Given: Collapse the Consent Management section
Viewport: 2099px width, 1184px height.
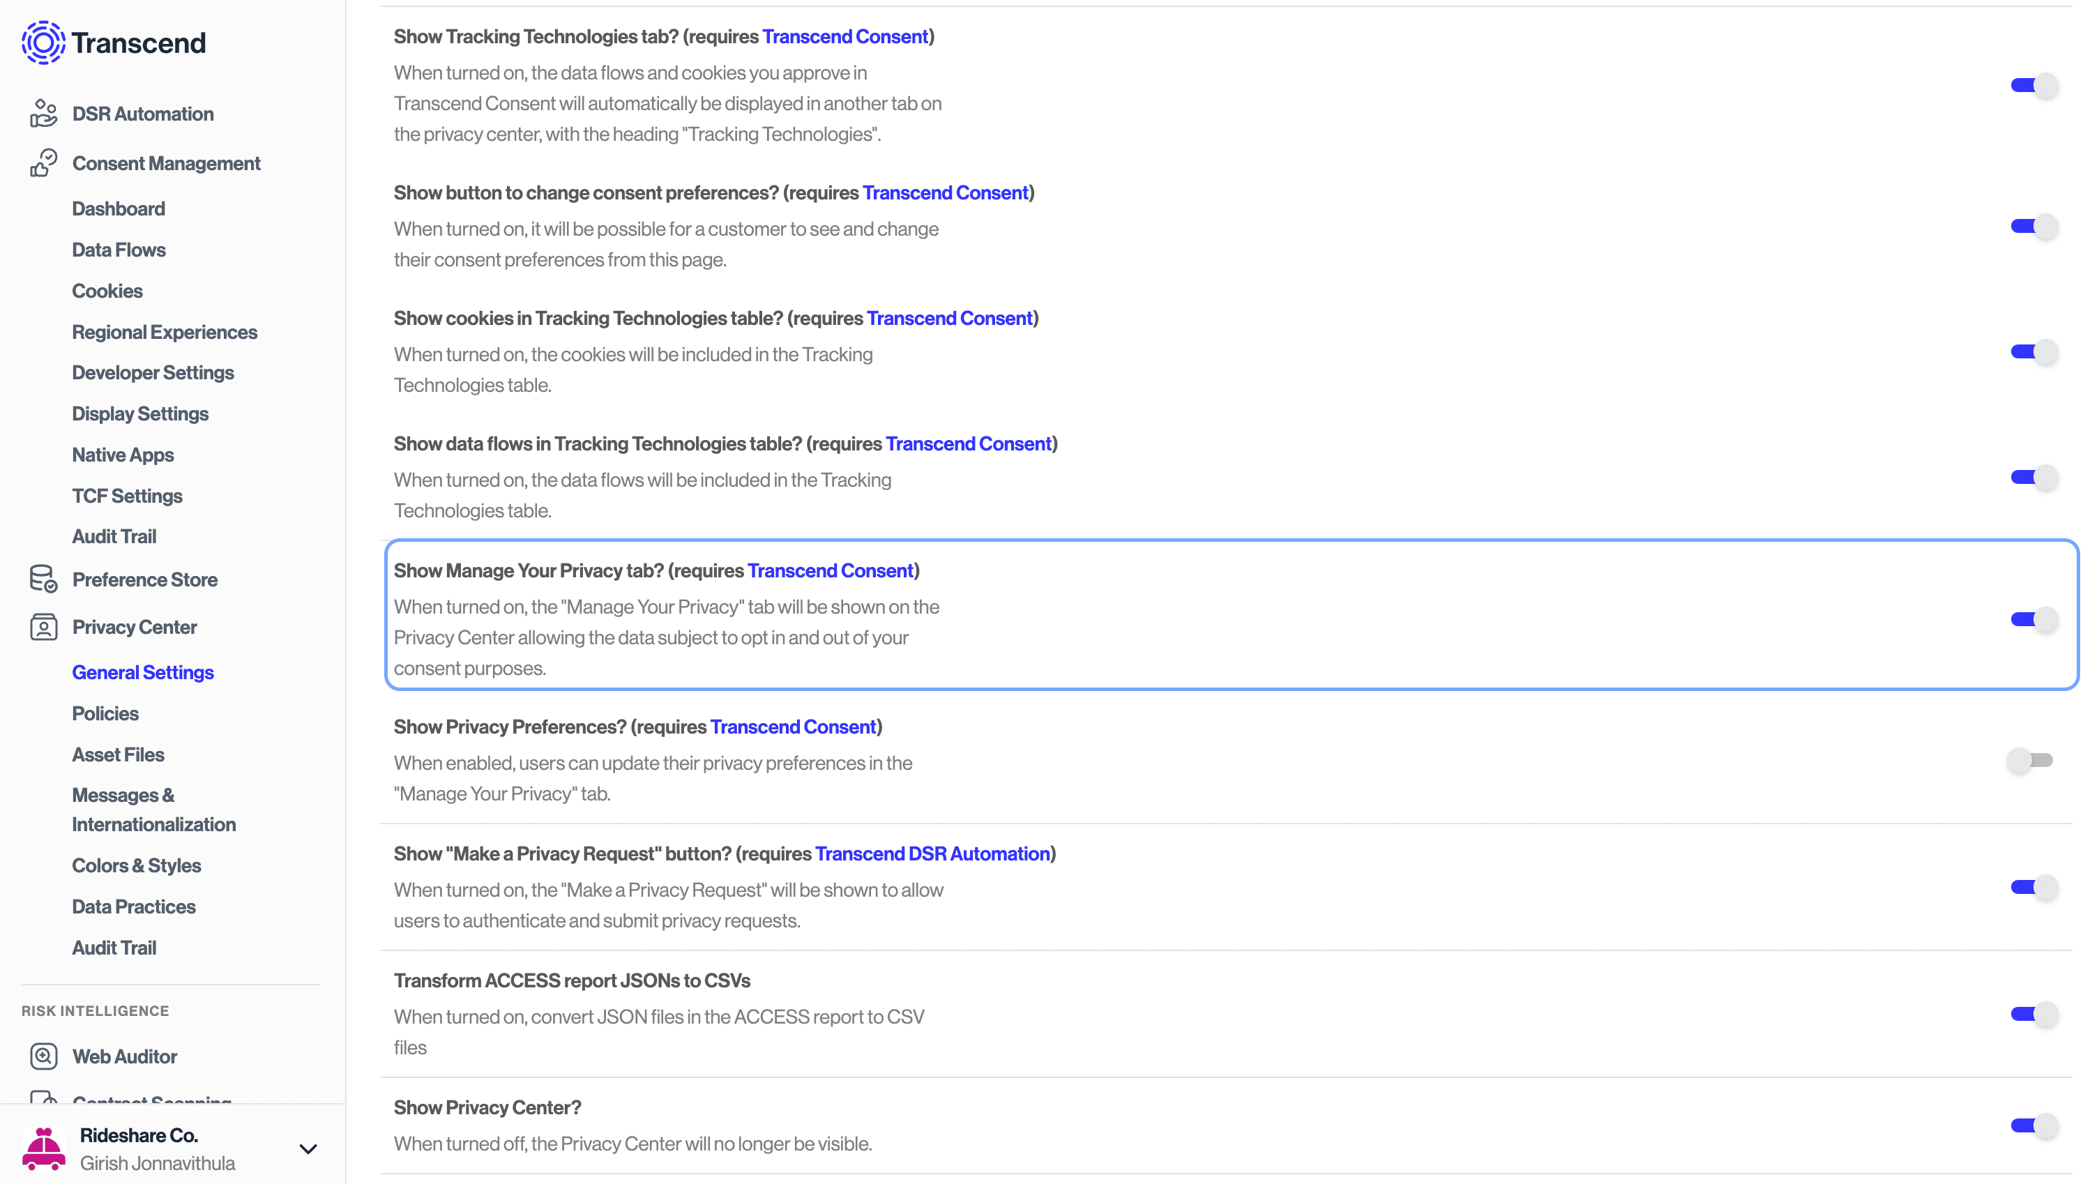Looking at the screenshot, I should 166,163.
